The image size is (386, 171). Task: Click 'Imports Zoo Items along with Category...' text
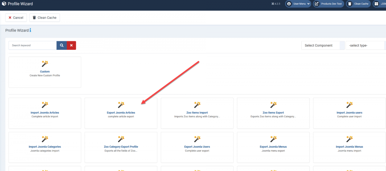click(197, 117)
